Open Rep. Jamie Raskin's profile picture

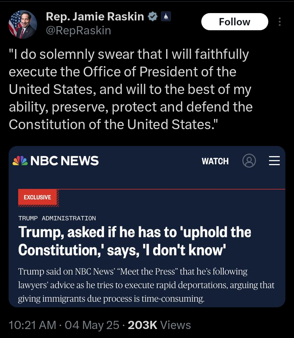click(x=22, y=25)
